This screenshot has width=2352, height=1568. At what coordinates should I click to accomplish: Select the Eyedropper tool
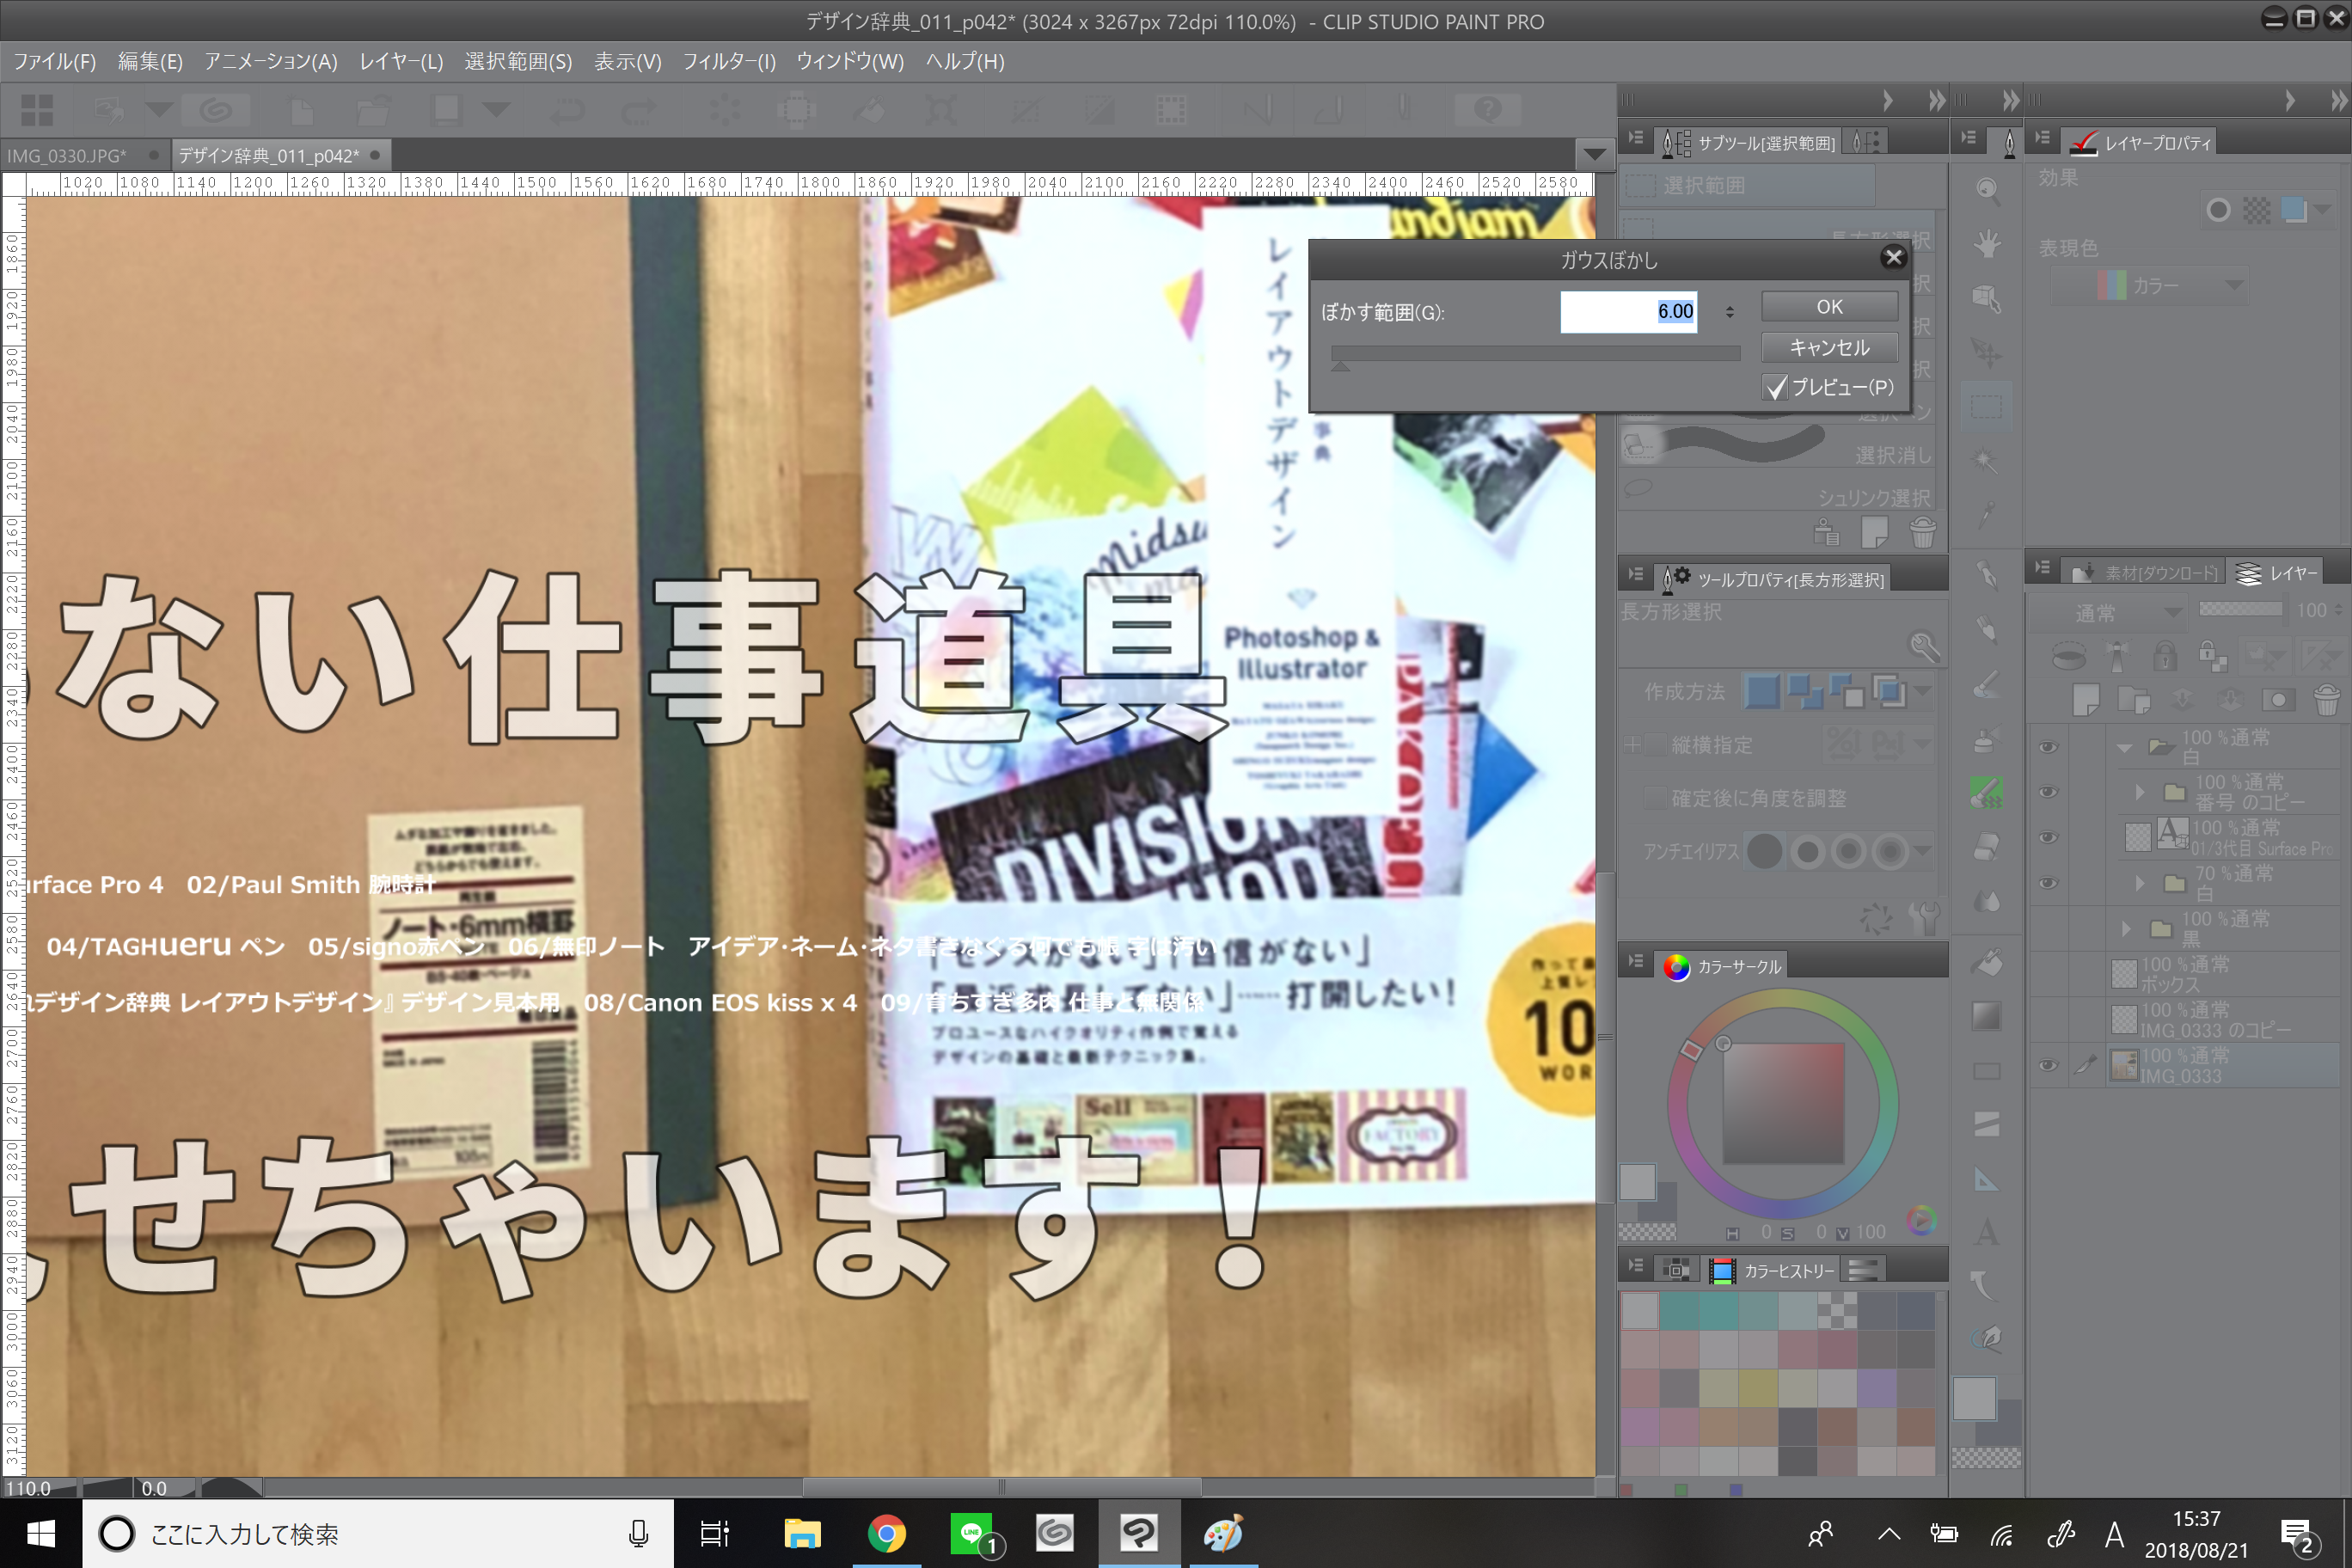coord(1987,514)
